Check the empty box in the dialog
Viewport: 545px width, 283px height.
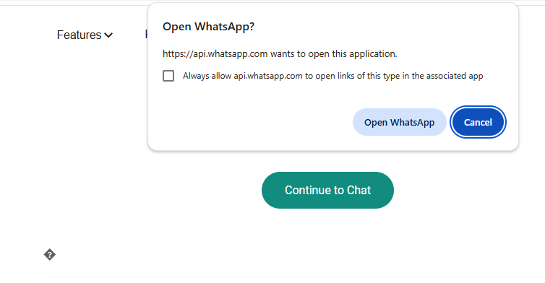coord(168,76)
